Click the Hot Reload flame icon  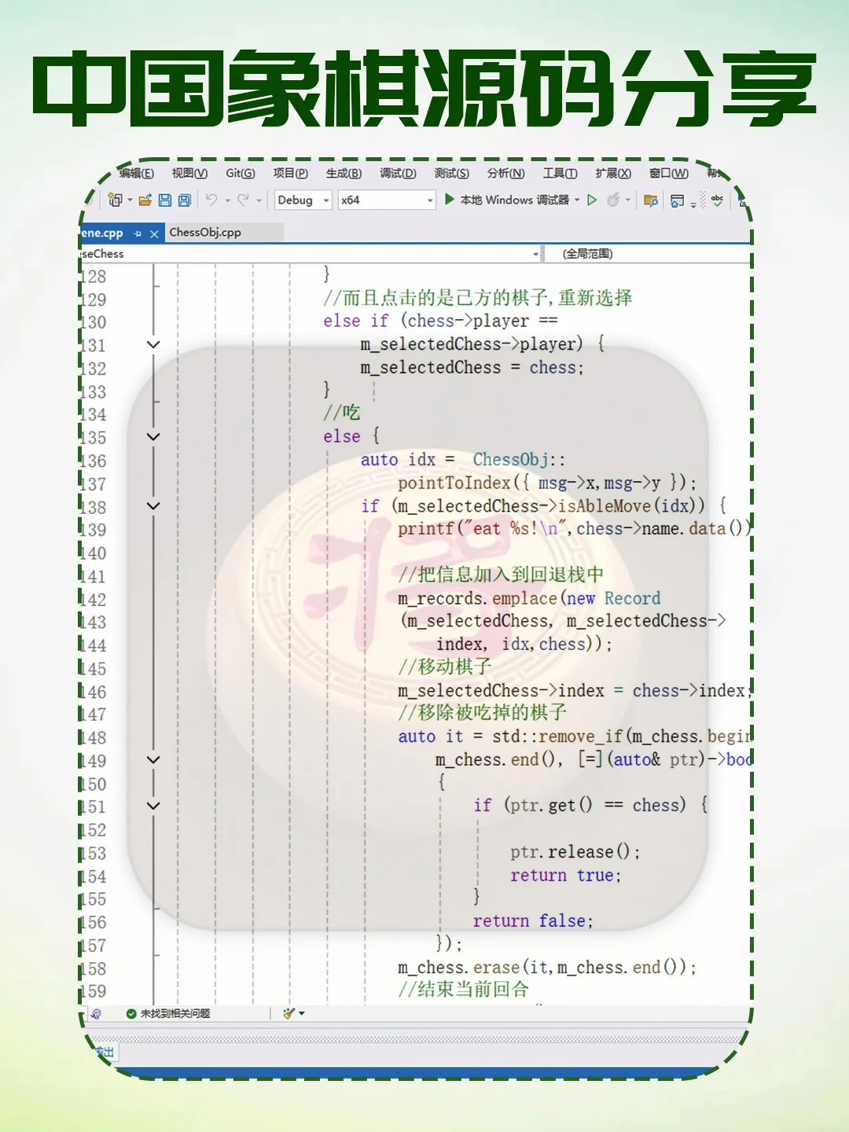613,200
